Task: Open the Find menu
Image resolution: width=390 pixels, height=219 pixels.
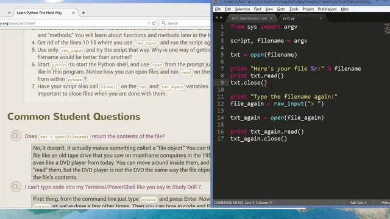Action: tap(257, 9)
